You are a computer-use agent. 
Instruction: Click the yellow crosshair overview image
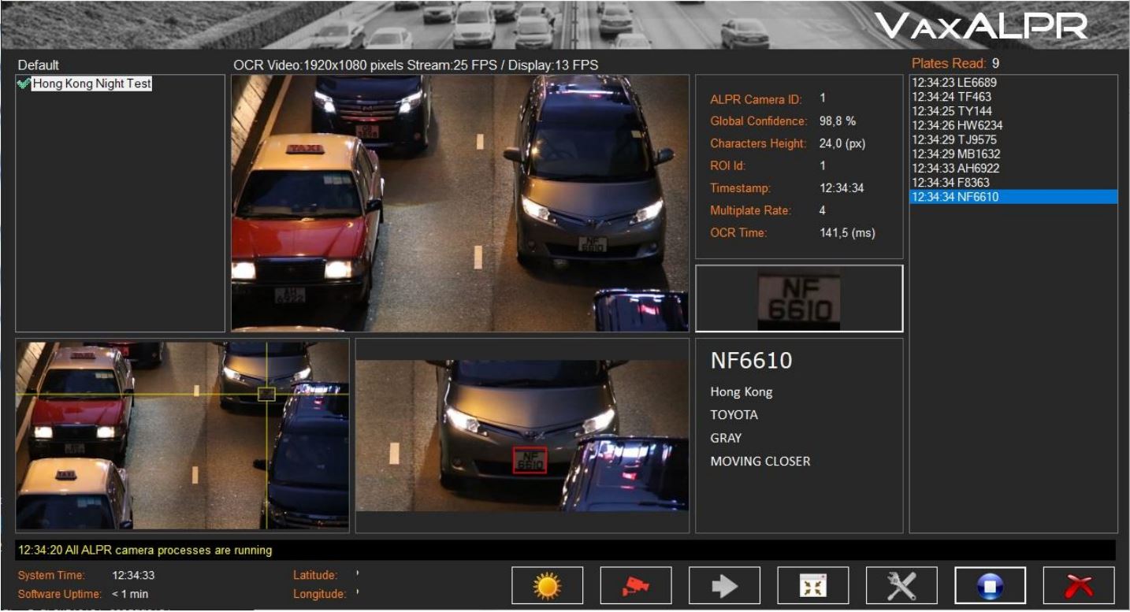(x=182, y=435)
